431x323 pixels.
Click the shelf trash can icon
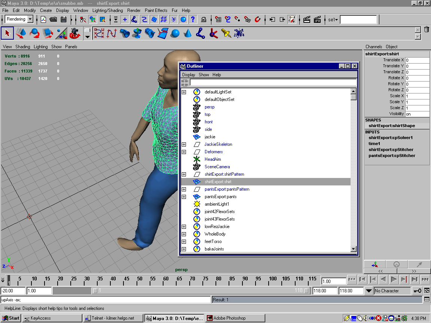coord(427,30)
